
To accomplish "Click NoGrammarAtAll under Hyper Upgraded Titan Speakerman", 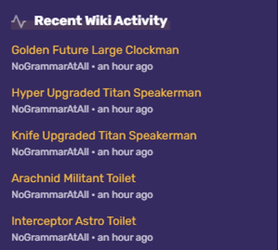I will pyautogui.click(x=50, y=109).
